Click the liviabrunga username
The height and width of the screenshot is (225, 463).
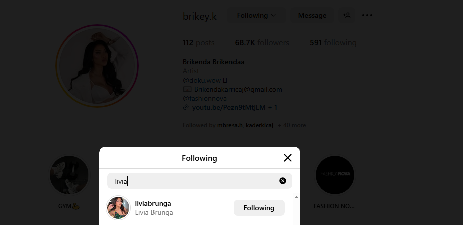click(x=153, y=203)
